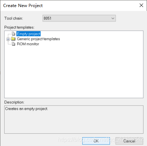
Task: Click the Description label
Action: click(x=14, y=102)
